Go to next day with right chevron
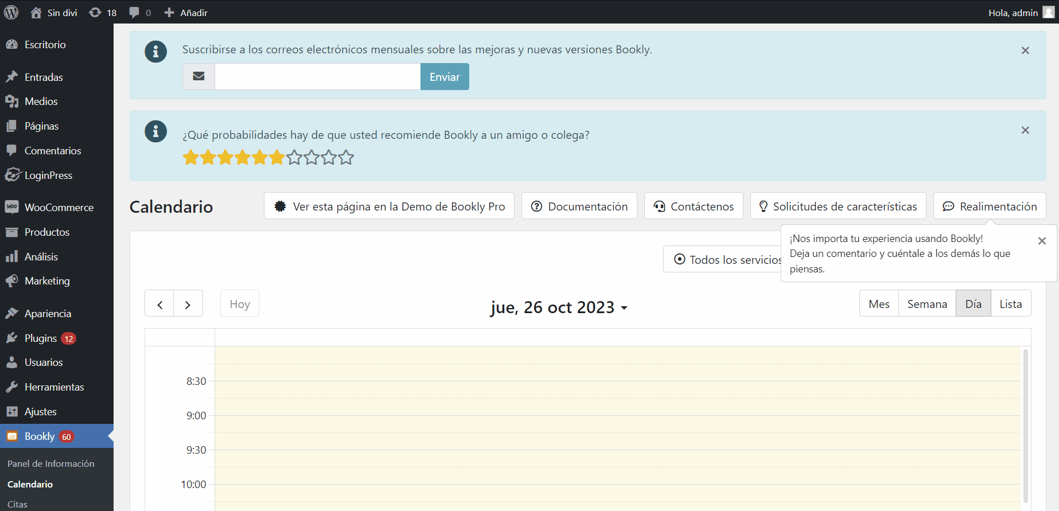Image resolution: width=1059 pixels, height=511 pixels. pyautogui.click(x=188, y=304)
